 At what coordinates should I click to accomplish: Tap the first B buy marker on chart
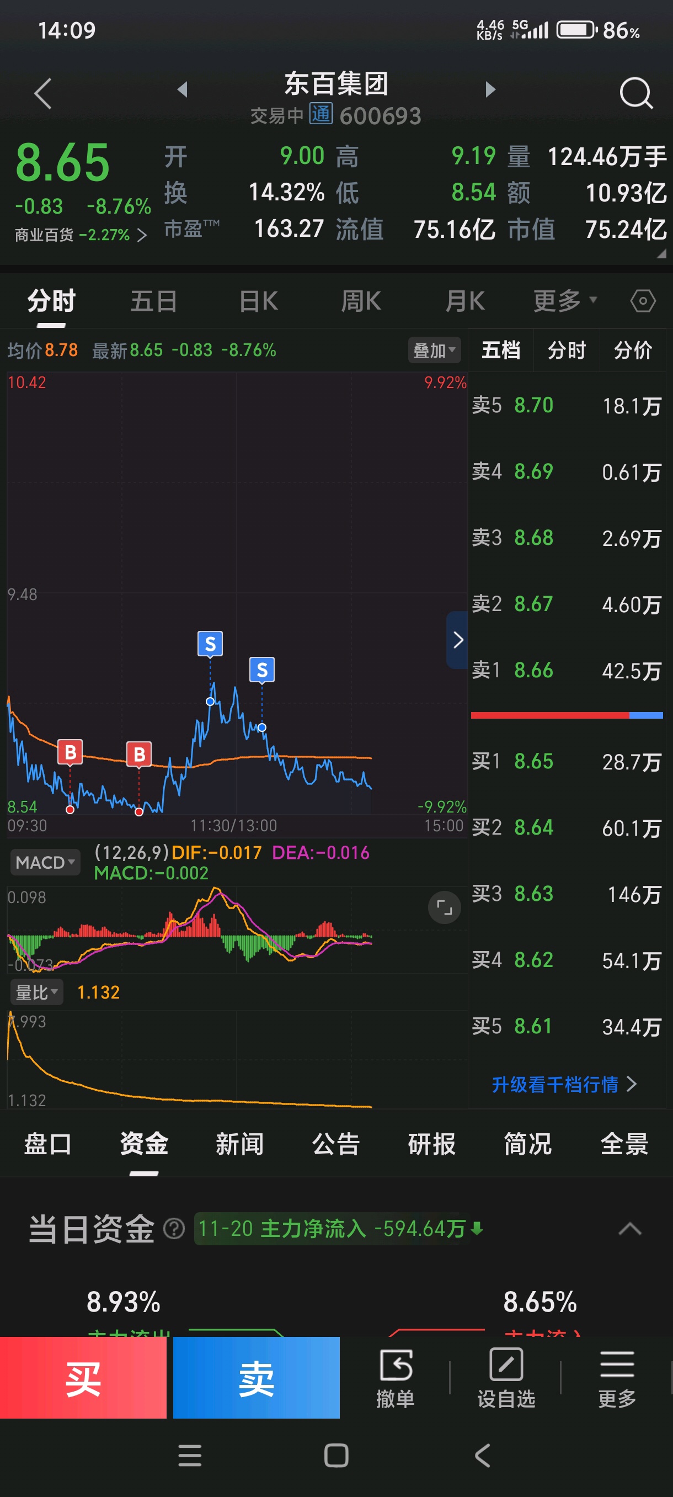tap(70, 752)
